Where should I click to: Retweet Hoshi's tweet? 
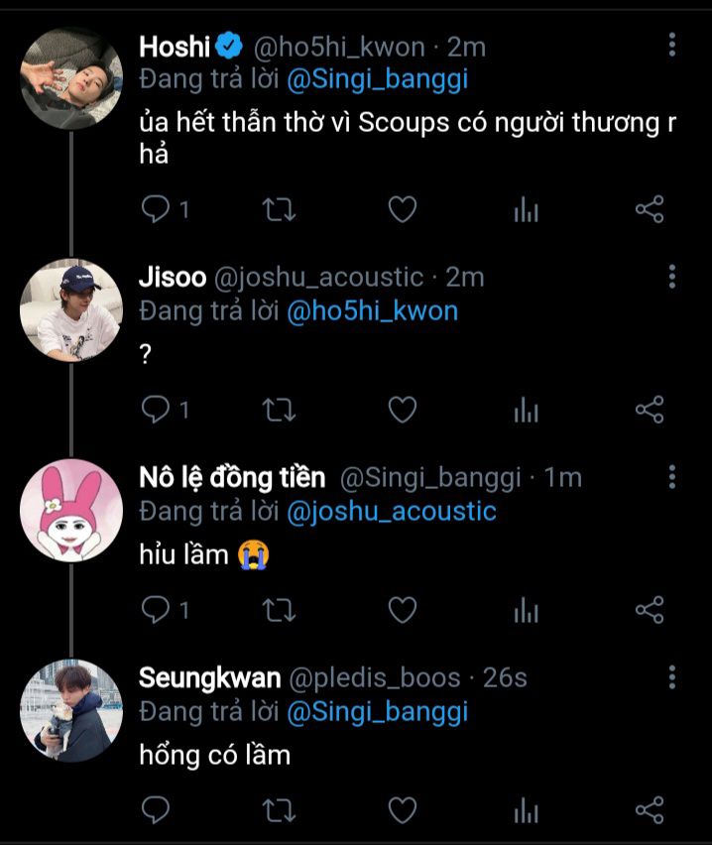point(279,209)
